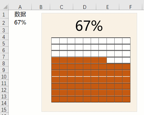Screen dimensions: 144x115
Task: Select row 14 header
Action: tap(4, 103)
